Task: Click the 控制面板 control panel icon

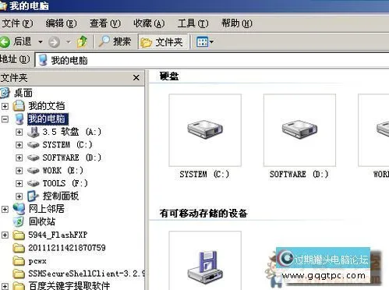Action: 34,196
